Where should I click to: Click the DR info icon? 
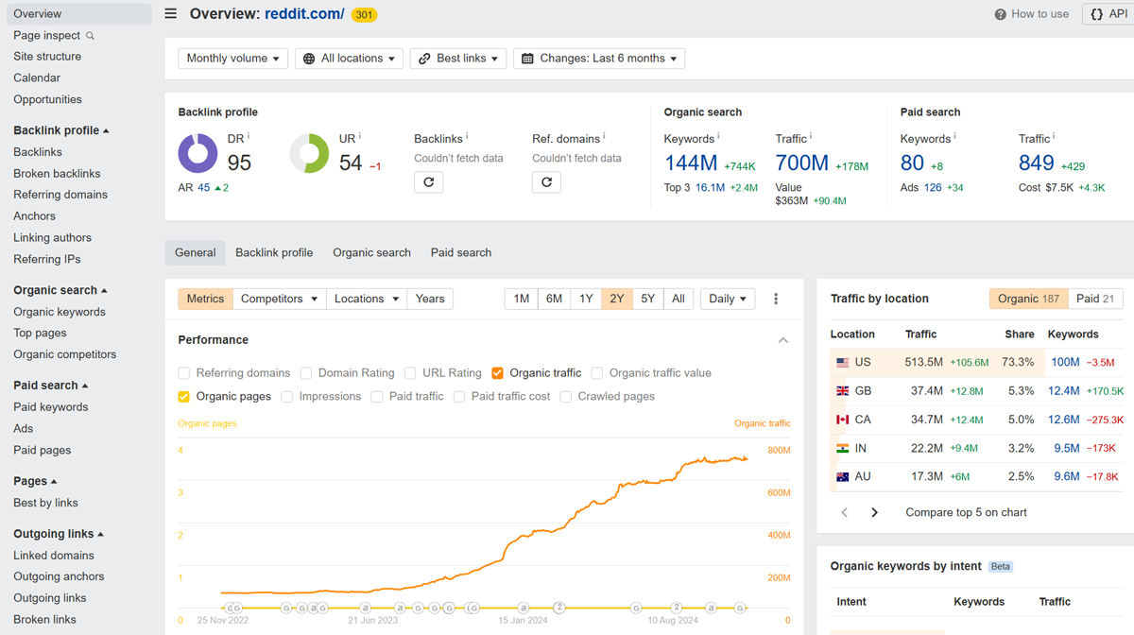[249, 136]
